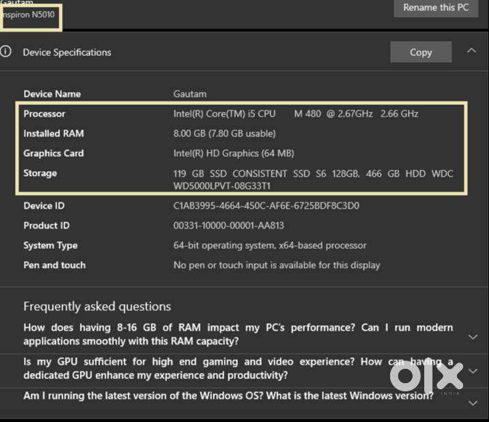Click the Product ID value 00331-10000-00001-AA813
Viewport: 489px width, 422px height.
click(228, 226)
